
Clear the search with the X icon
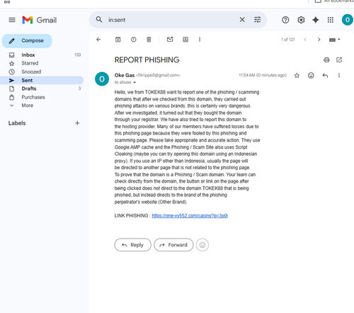coord(242,20)
